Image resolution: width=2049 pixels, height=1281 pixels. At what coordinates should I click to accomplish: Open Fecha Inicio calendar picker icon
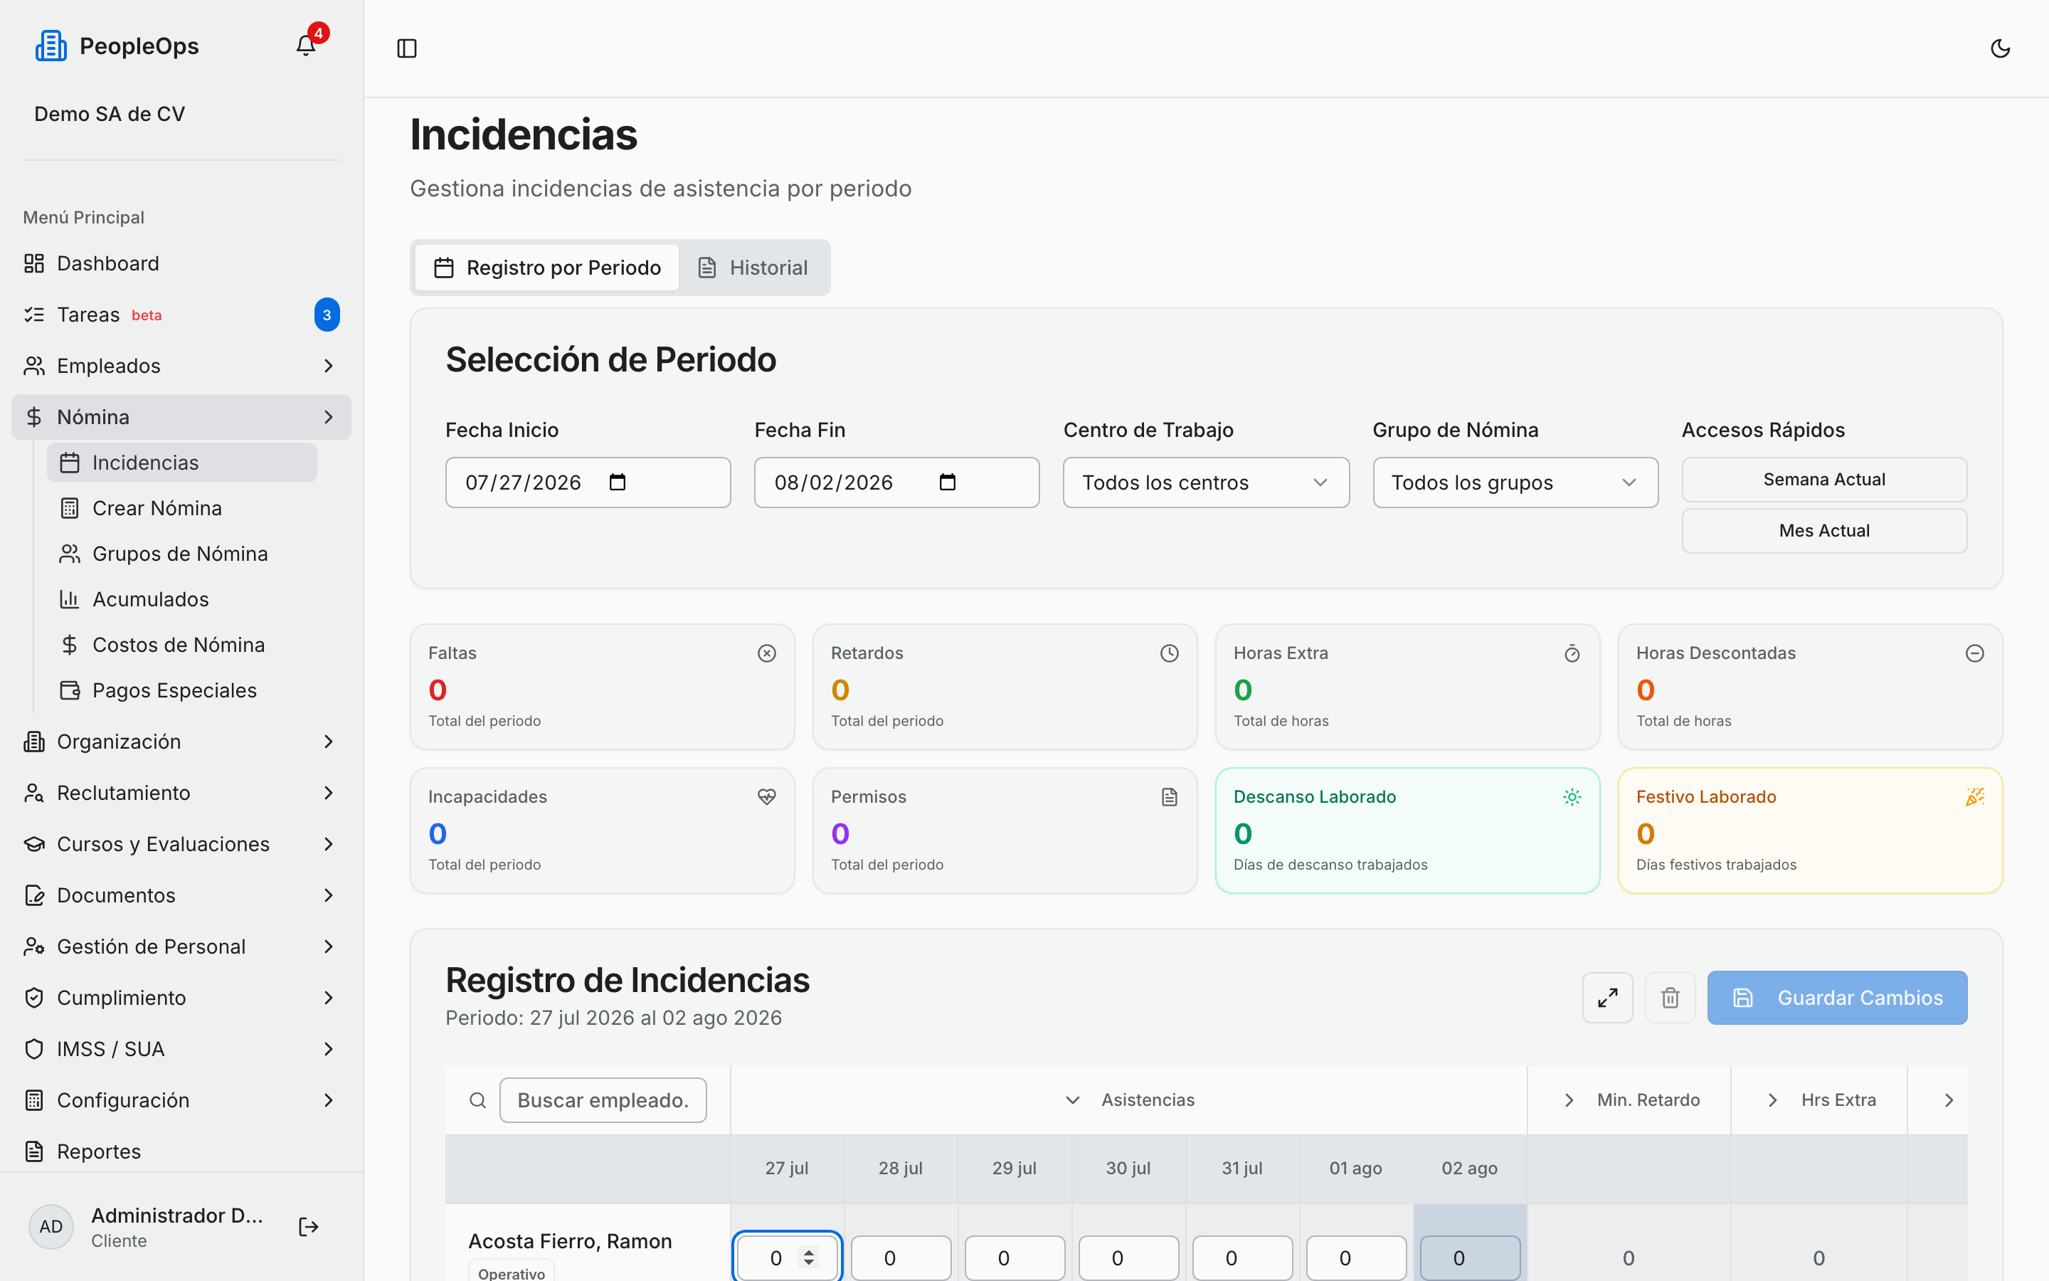tap(618, 482)
